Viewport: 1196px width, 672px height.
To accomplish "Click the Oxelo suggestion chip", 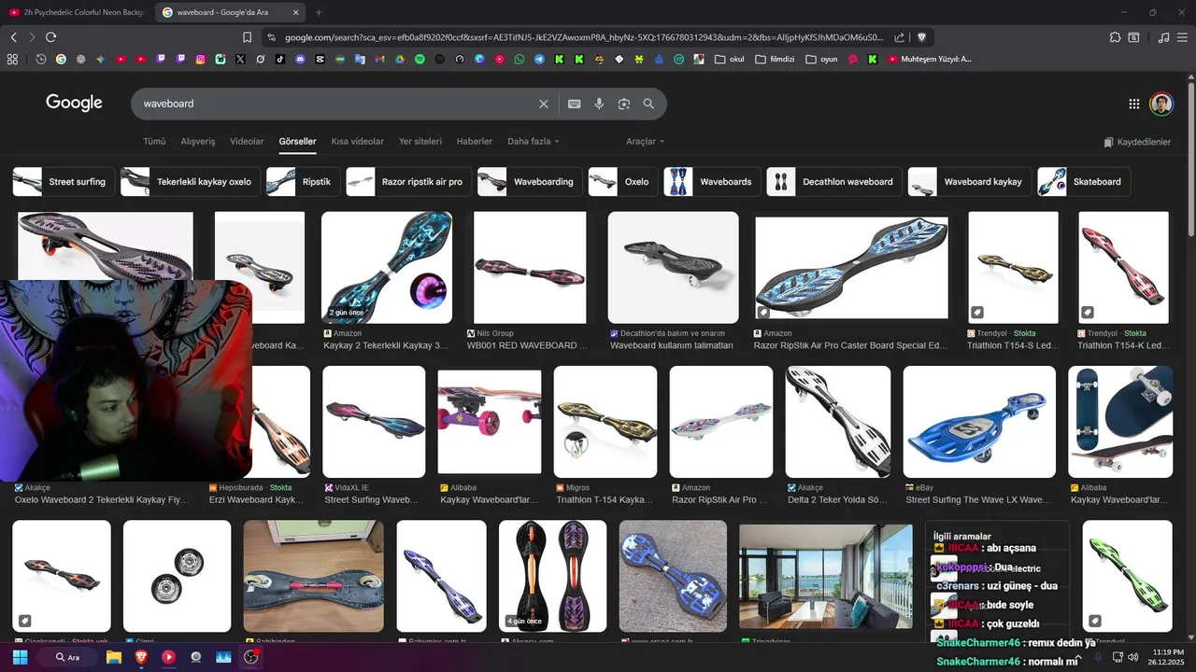I will pyautogui.click(x=623, y=182).
